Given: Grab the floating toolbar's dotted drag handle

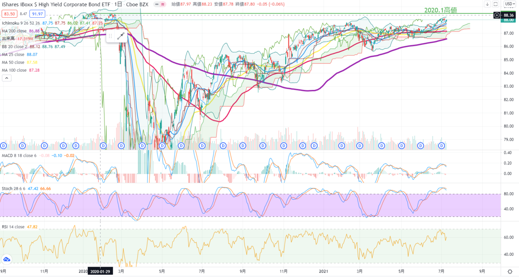Looking at the screenshot, I should [111, 36].
